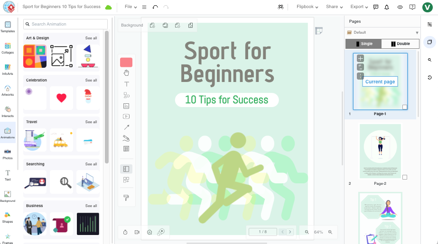Click the pink color swatch
Viewport: 438px width, 244px height.
[x=126, y=62]
